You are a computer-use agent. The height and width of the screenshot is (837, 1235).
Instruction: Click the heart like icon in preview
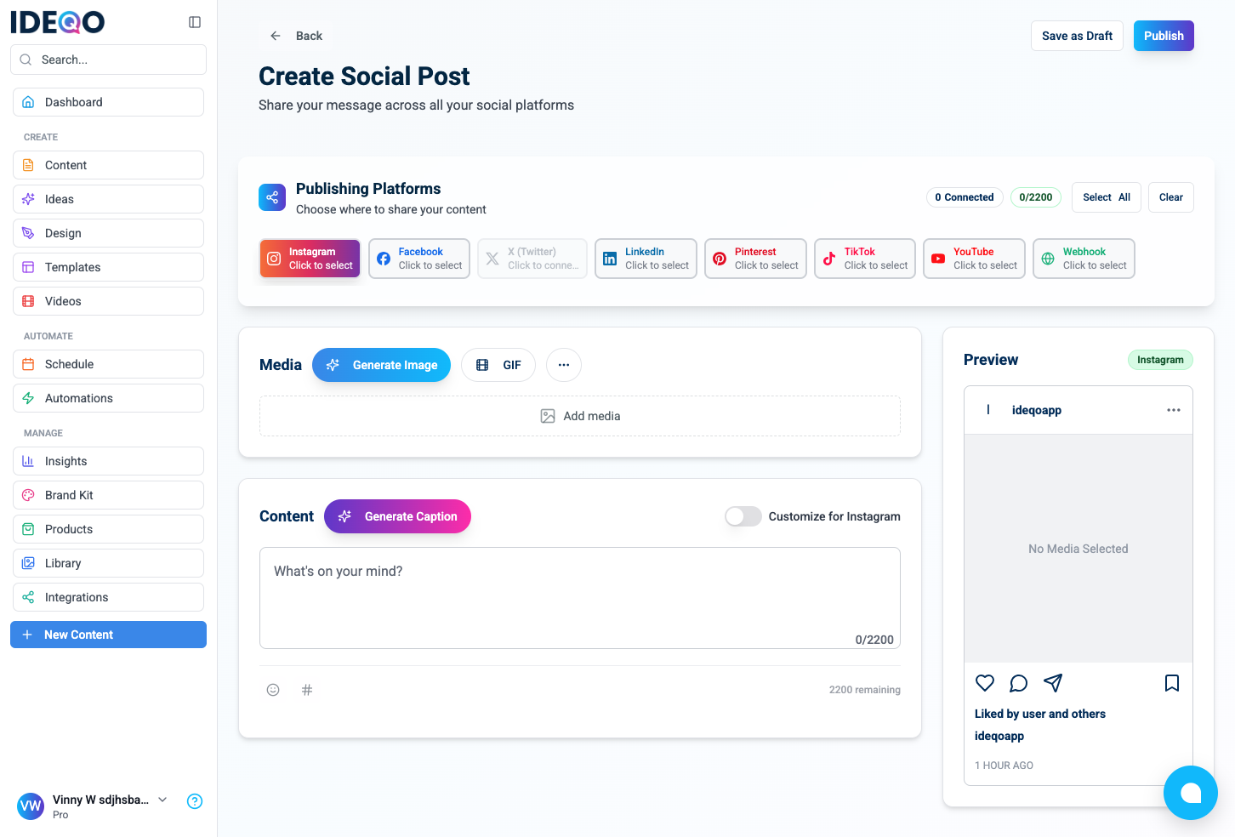985,683
